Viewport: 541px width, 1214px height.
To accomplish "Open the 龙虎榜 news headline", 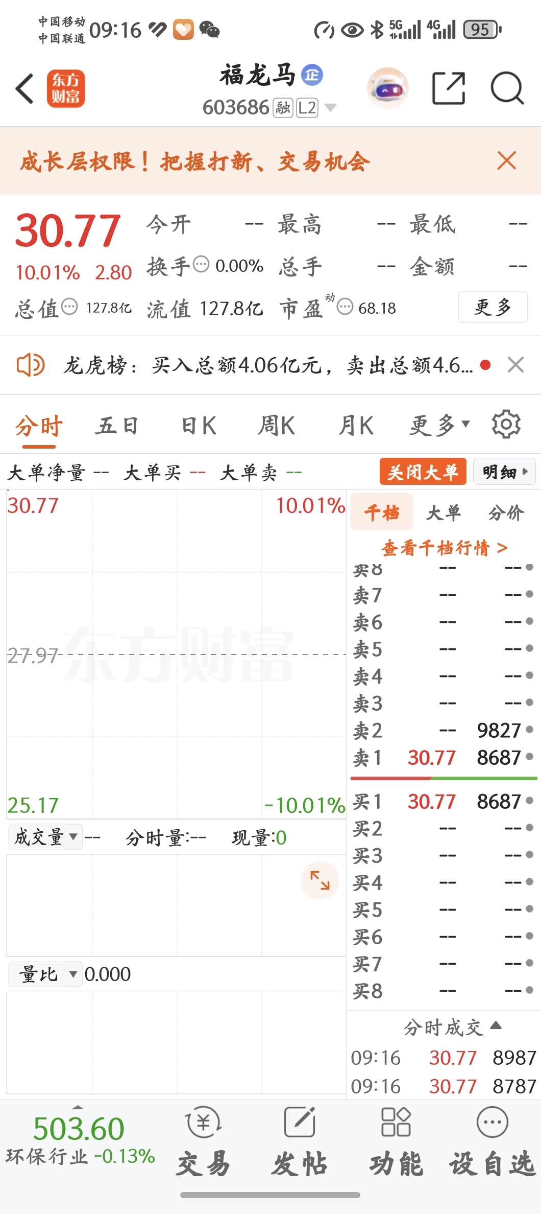I will pos(268,365).
